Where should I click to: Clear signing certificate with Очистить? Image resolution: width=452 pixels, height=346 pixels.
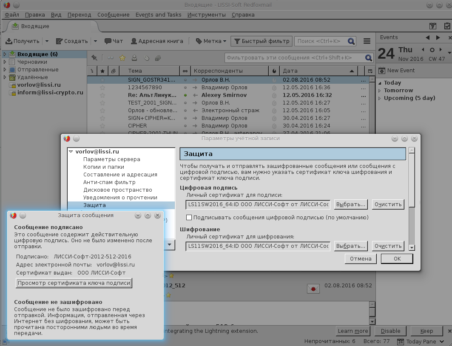coord(388,204)
